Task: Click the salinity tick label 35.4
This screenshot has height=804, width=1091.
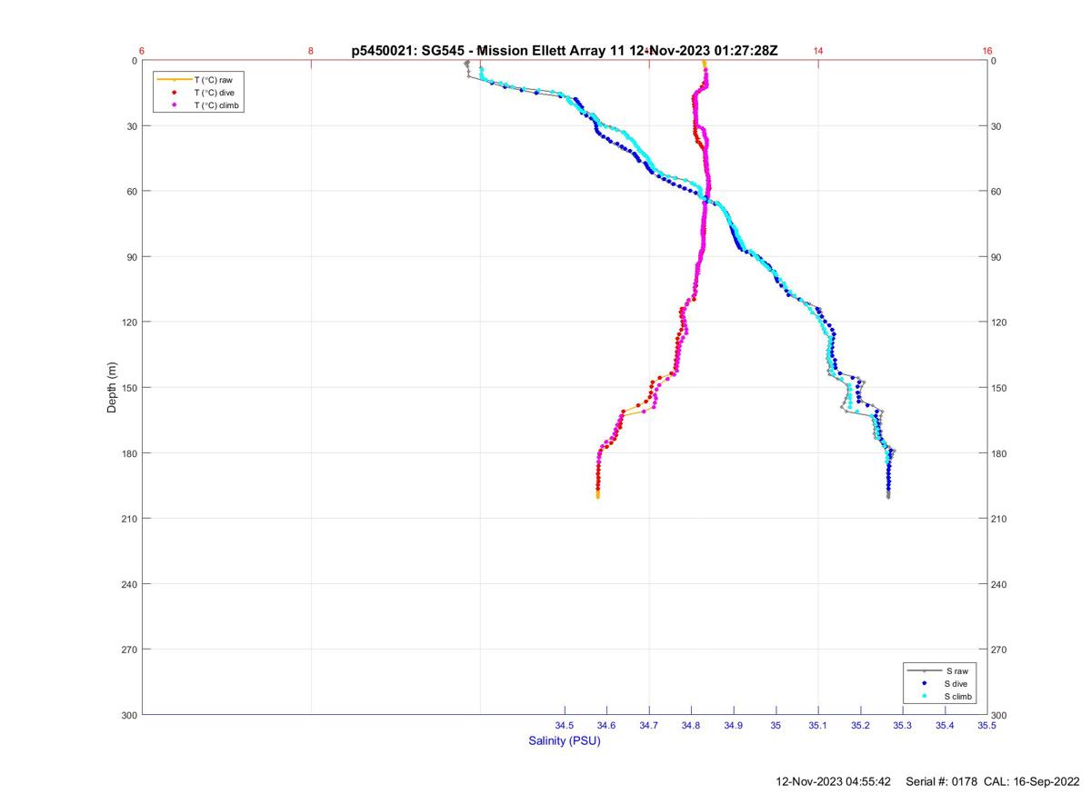Action: [945, 726]
